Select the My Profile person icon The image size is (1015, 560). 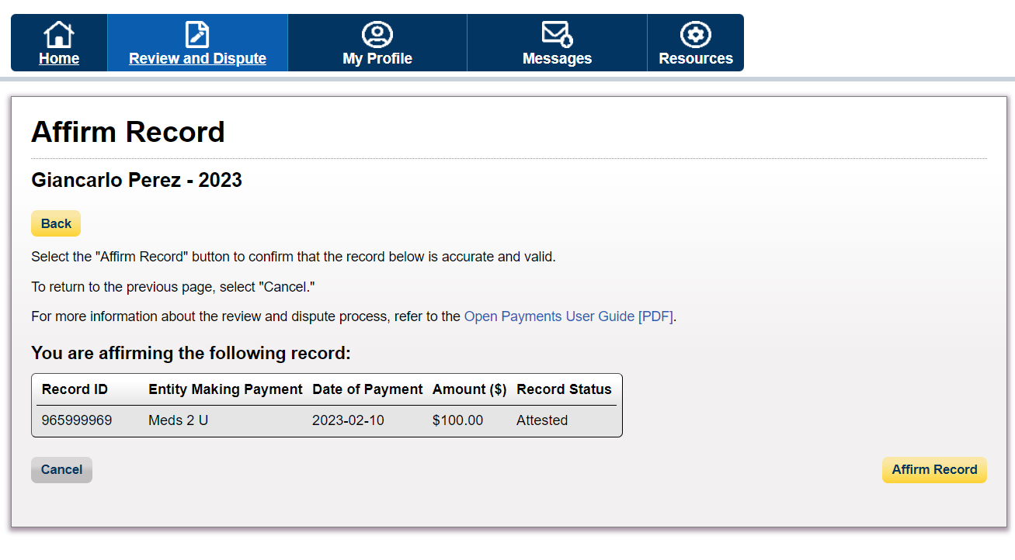[x=377, y=34]
